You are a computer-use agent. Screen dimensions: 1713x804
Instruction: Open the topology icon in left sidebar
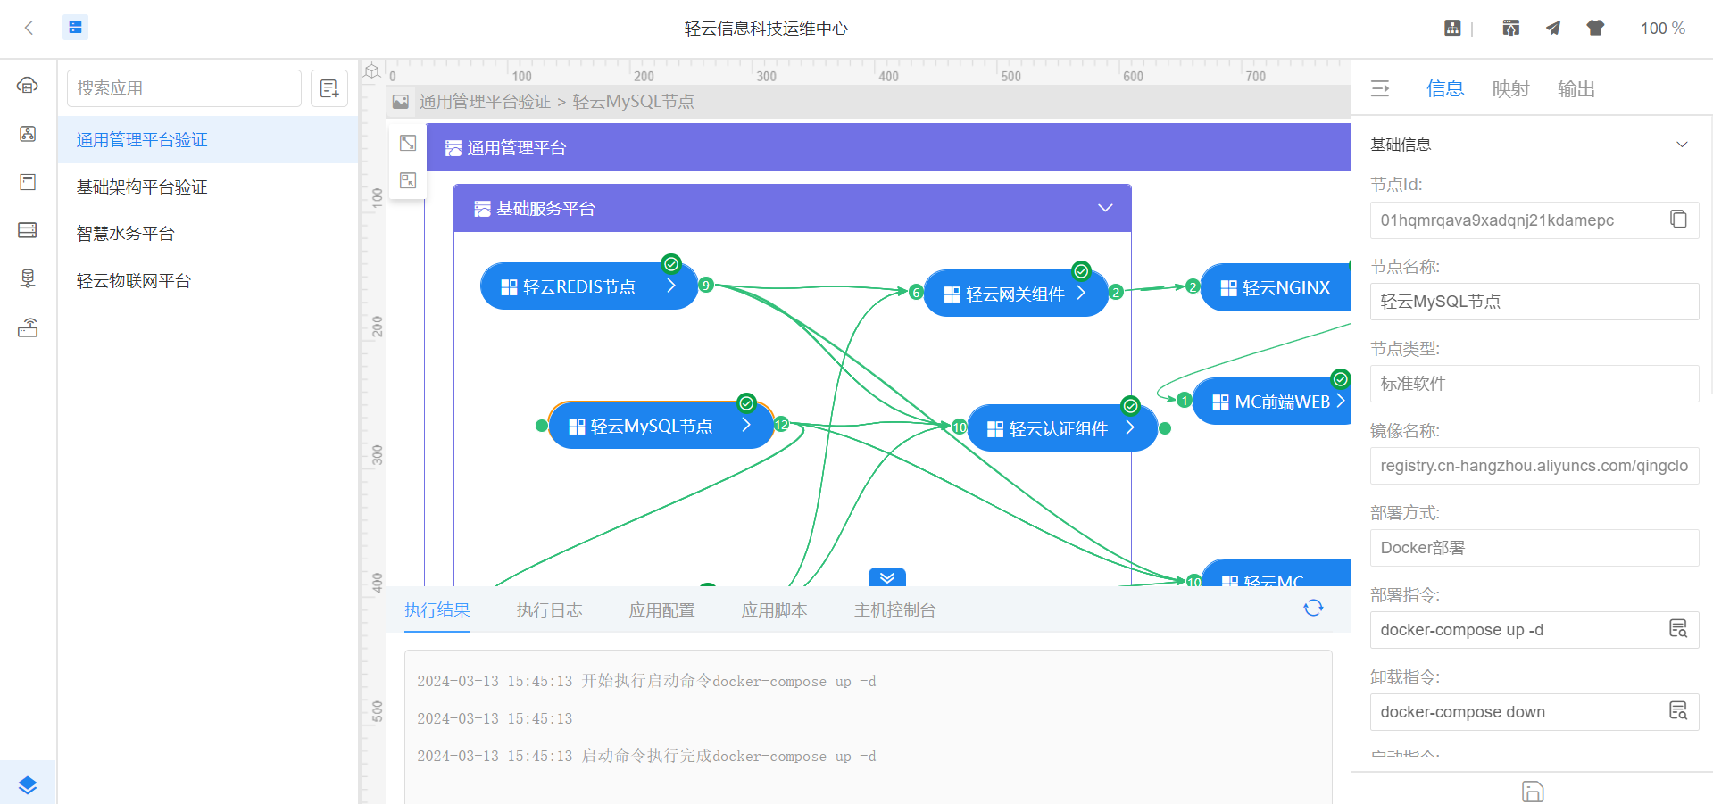28,134
